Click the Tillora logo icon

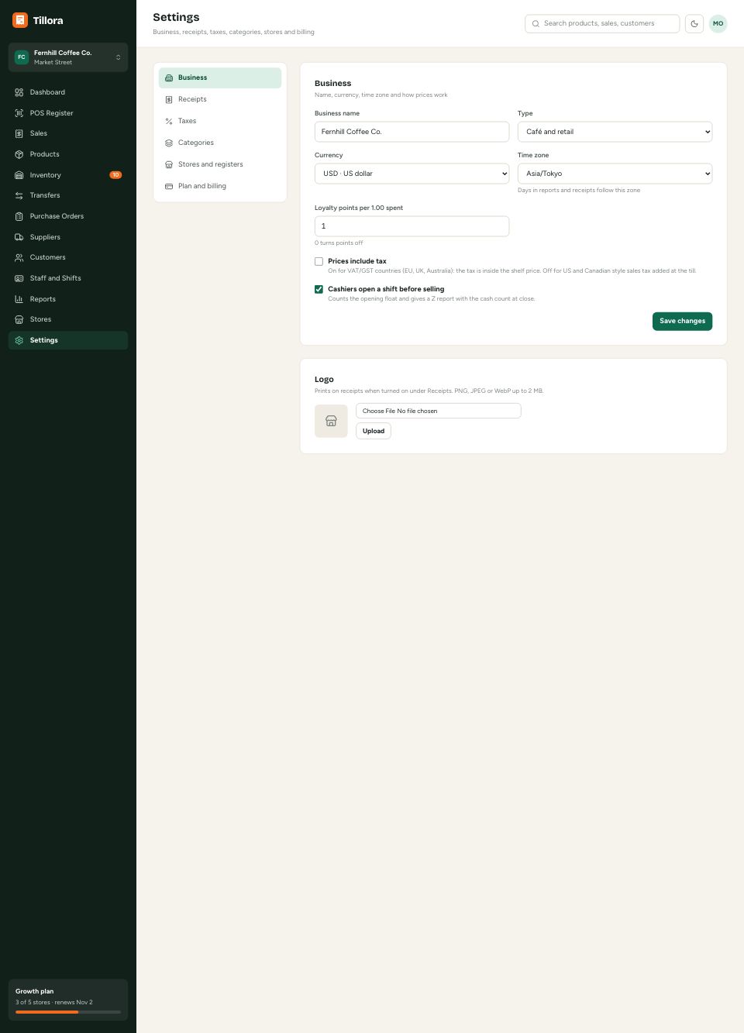click(x=20, y=20)
